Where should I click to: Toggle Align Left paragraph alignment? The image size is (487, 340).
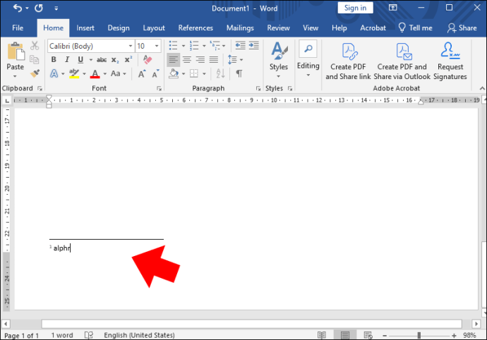tap(174, 60)
